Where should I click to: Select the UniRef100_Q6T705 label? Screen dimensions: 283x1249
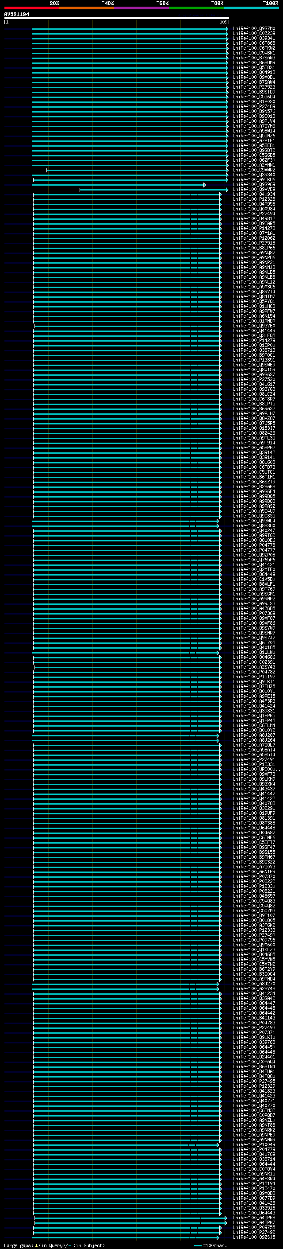click(x=254, y=642)
